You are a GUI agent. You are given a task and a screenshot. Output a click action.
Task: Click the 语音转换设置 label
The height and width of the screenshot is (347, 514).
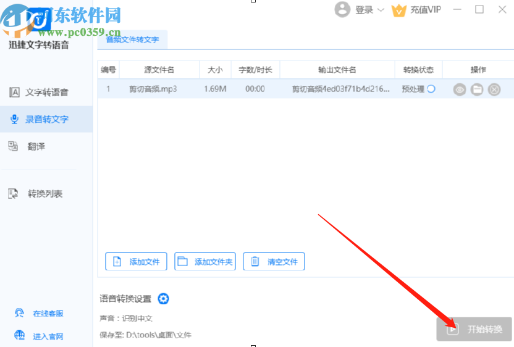point(125,298)
